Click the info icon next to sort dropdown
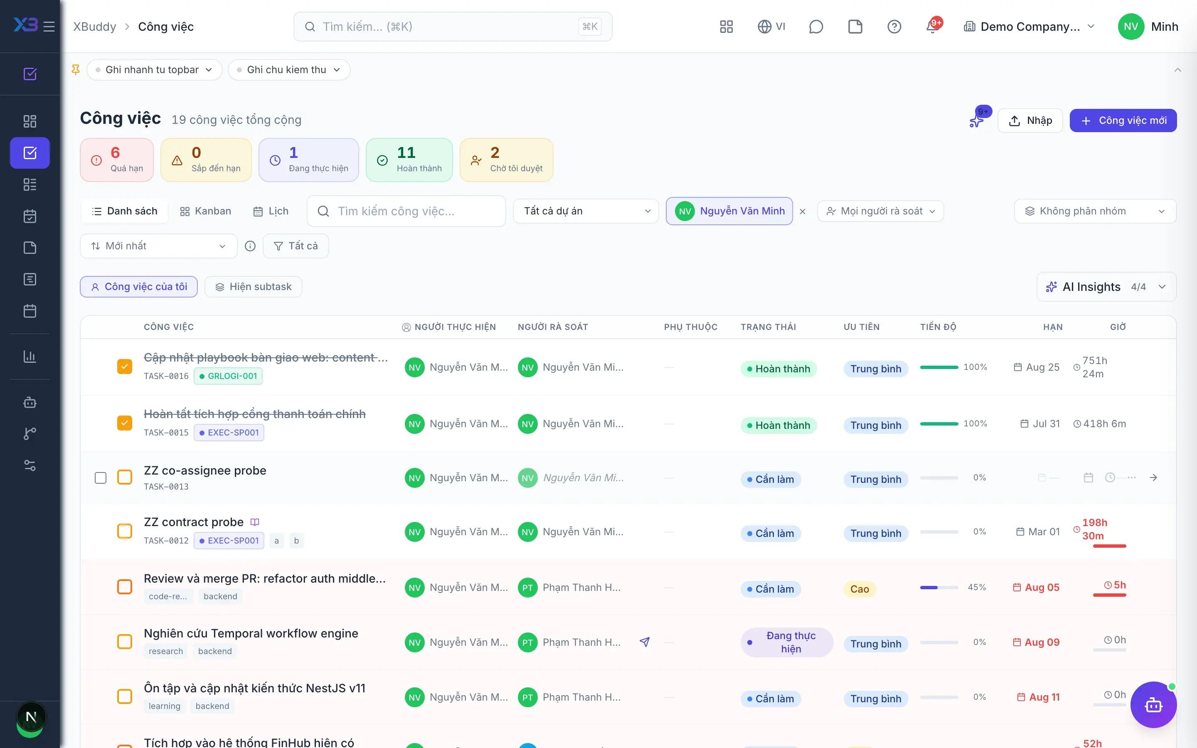 click(x=250, y=246)
